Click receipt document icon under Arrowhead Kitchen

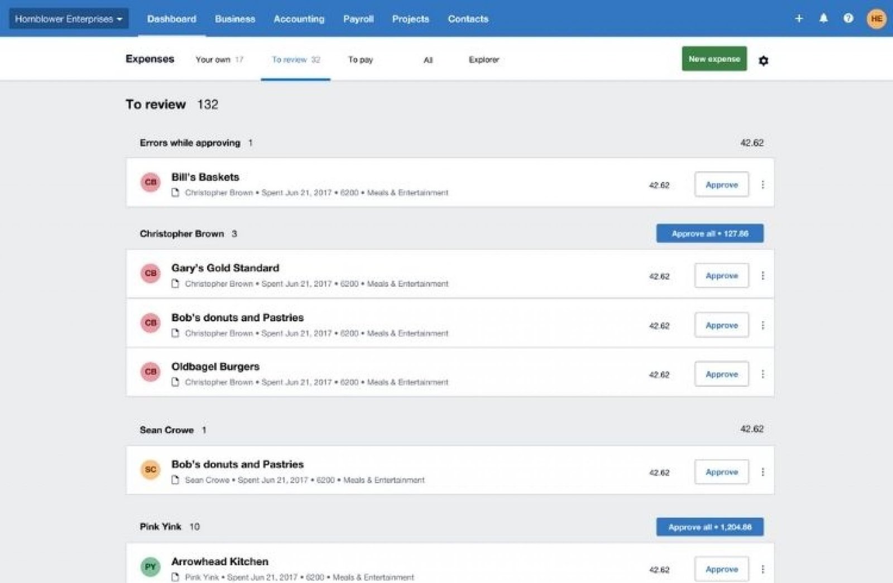175,577
